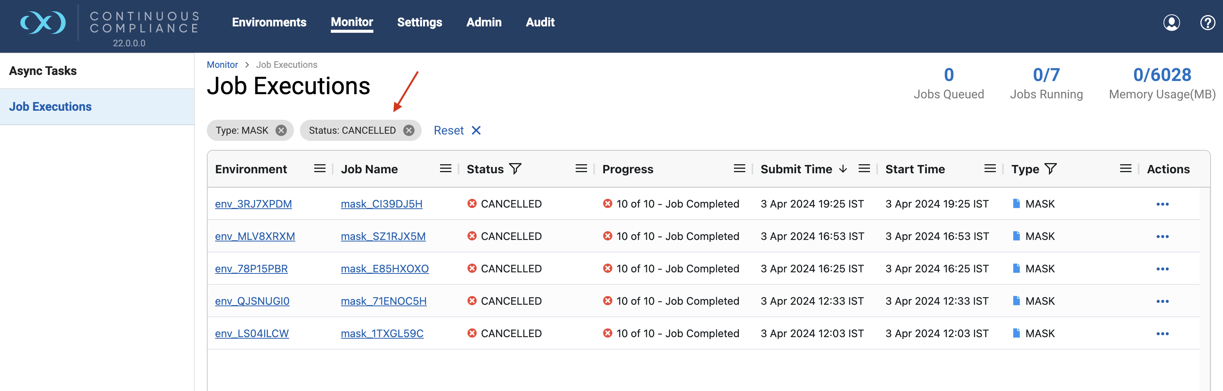This screenshot has height=391, width=1223.
Task: Click the Status column filter funnel icon
Action: [x=515, y=169]
